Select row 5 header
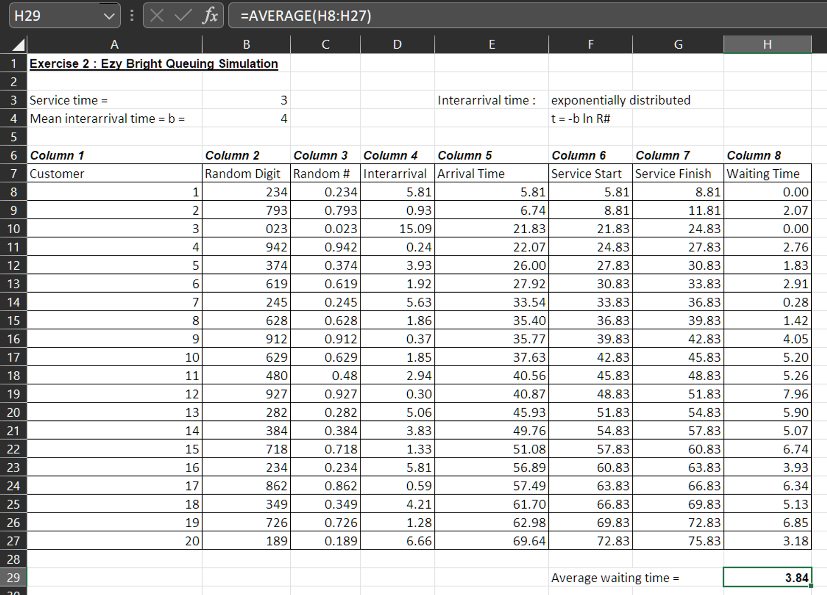 pyautogui.click(x=14, y=137)
